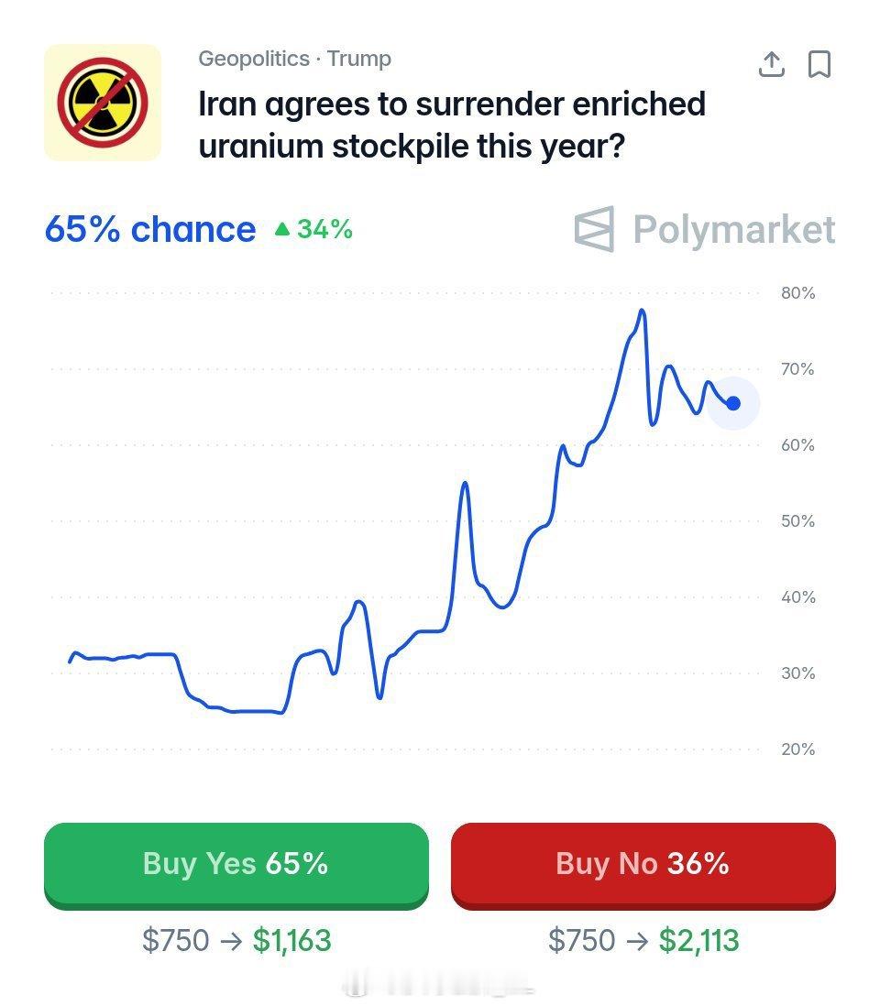This screenshot has height=1006, width=880.
Task: Click the 65% chance label
Action: pos(150,229)
